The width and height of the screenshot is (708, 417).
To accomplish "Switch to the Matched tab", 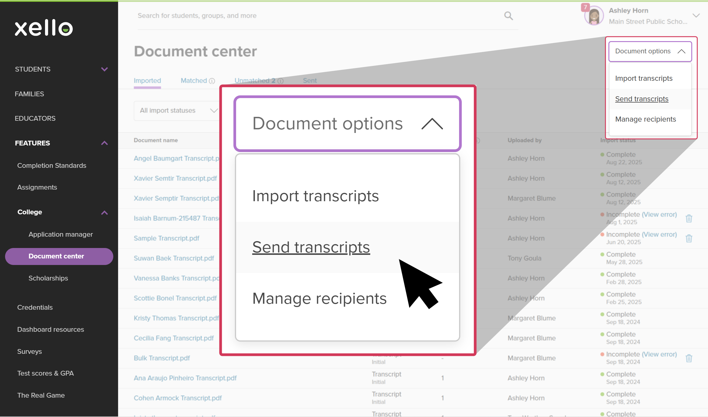I will click(x=193, y=80).
